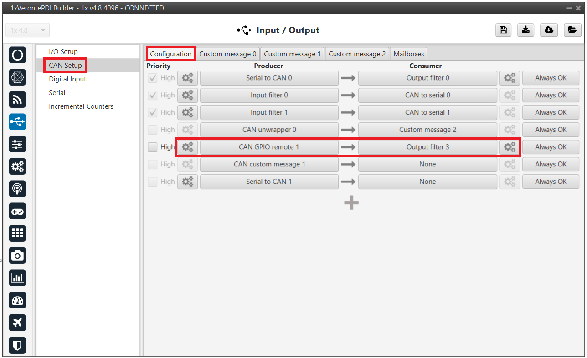Click the CAN unwrapper 0 producer button
The height and width of the screenshot is (358, 587).
pyautogui.click(x=269, y=130)
